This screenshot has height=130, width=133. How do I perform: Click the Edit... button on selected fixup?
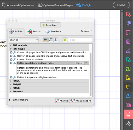pos(79,63)
